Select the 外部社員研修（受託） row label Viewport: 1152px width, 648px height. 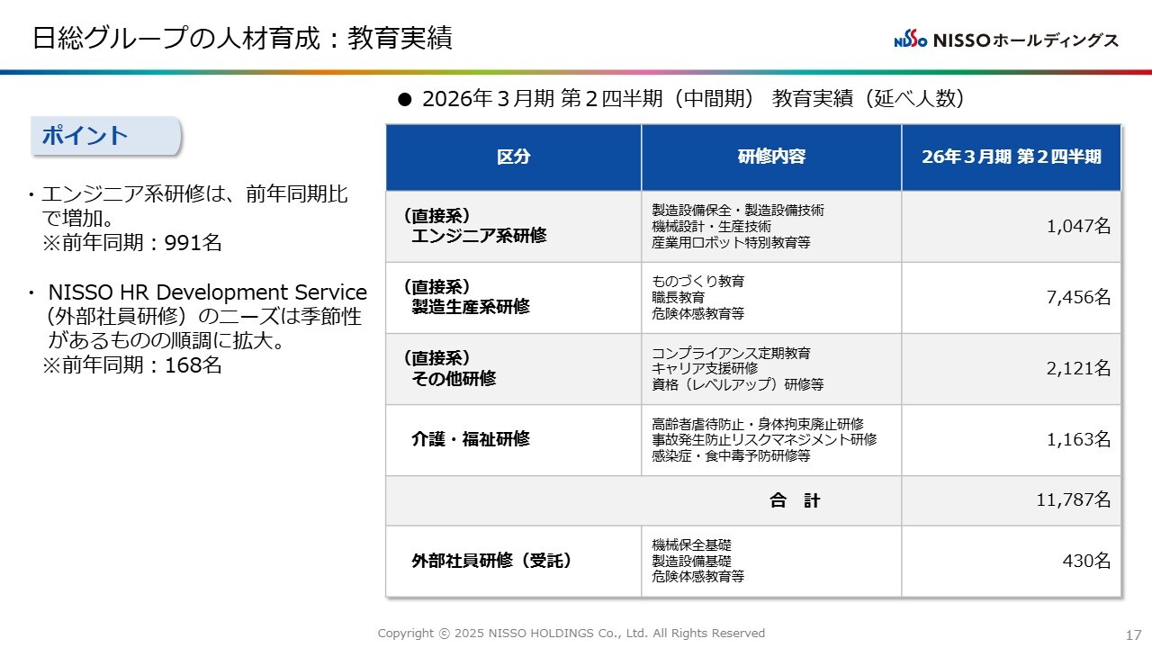point(491,561)
